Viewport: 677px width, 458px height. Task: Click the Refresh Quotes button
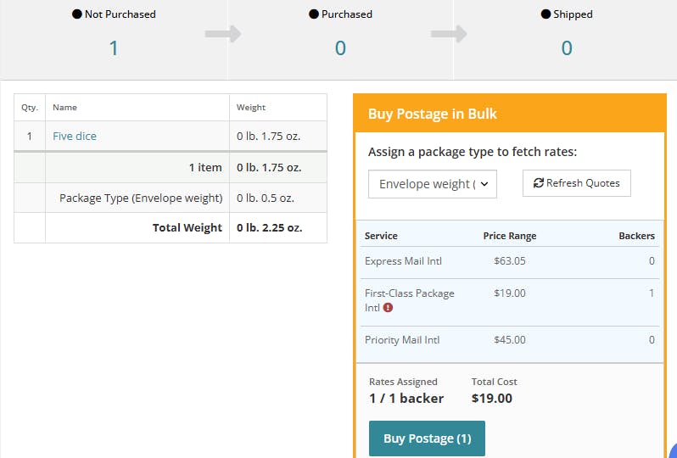577,183
